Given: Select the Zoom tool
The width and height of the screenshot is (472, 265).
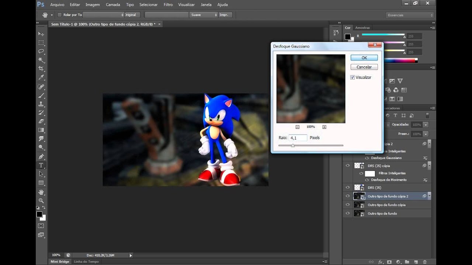Looking at the screenshot, I should (41, 201).
